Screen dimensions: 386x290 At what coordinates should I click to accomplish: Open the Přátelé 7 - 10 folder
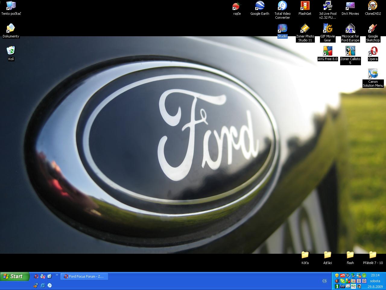tap(373, 255)
